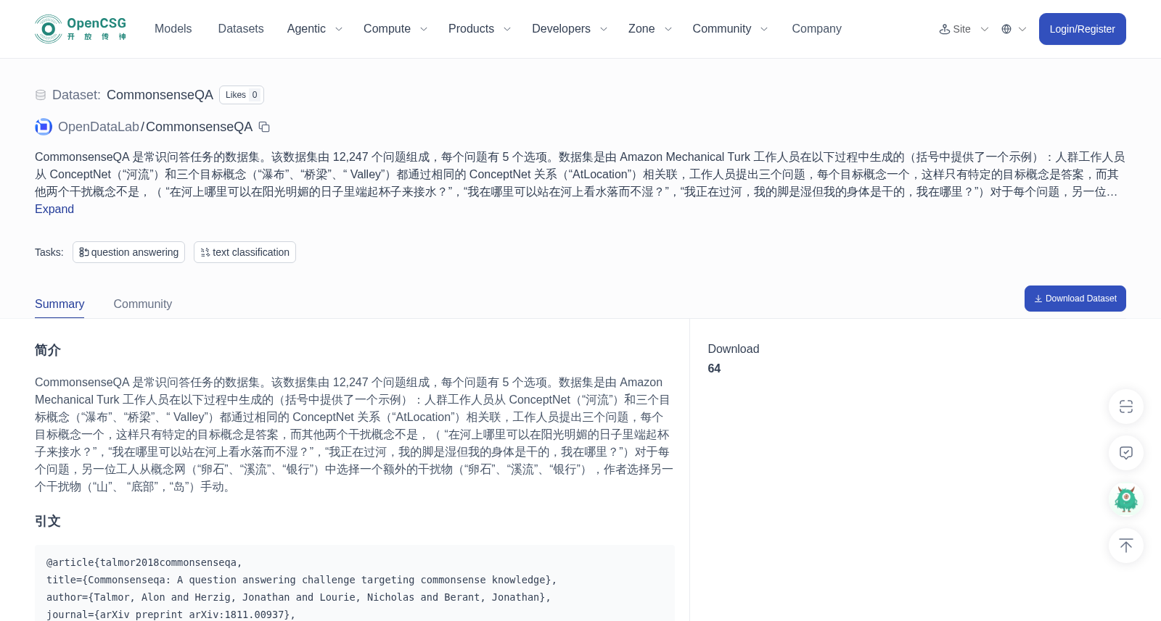Open the Company page
Image resolution: width=1161 pixels, height=621 pixels.
coord(816,29)
